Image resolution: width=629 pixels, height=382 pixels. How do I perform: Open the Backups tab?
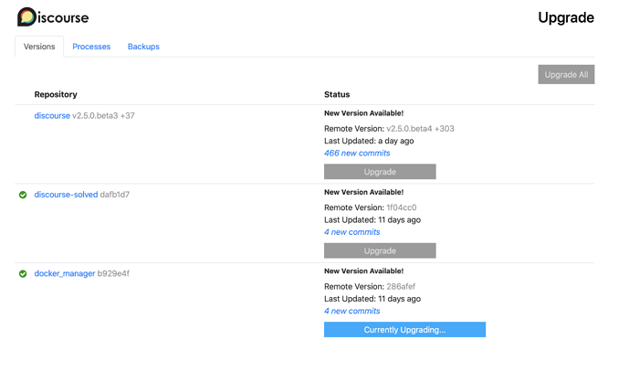click(x=143, y=47)
